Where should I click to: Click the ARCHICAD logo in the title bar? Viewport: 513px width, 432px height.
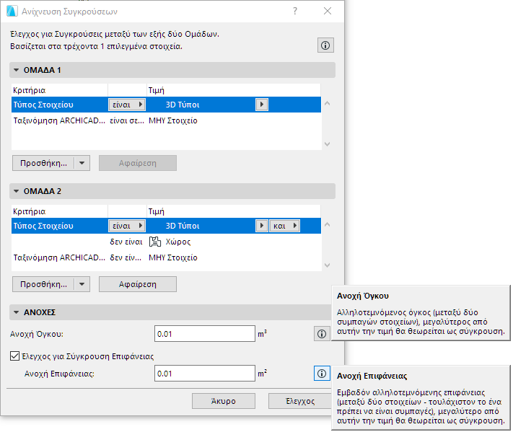12,12
